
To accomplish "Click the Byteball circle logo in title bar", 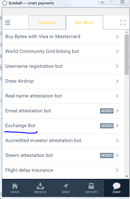I will coord(5,3).
